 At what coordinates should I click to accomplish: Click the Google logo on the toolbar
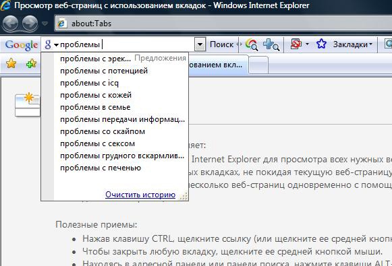tap(21, 45)
